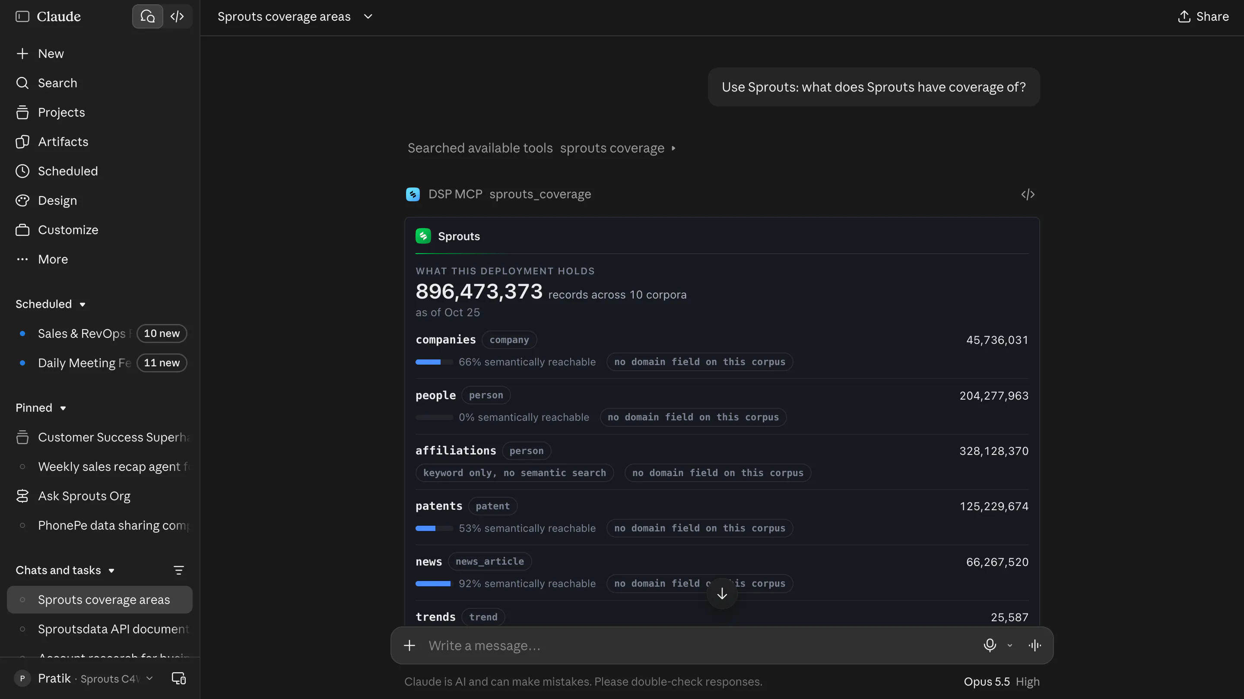Click companies 66% reachable progress bar

click(434, 362)
